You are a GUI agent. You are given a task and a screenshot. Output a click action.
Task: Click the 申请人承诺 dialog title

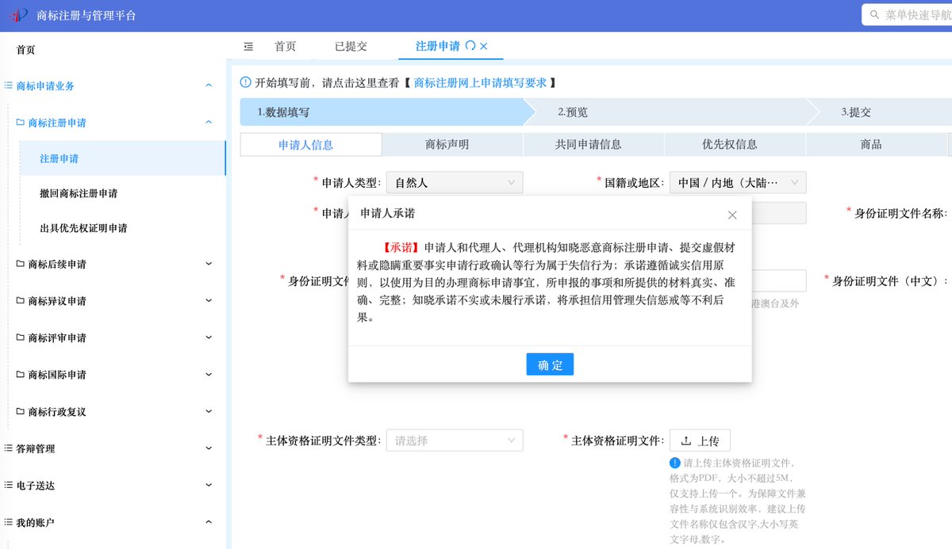(387, 214)
